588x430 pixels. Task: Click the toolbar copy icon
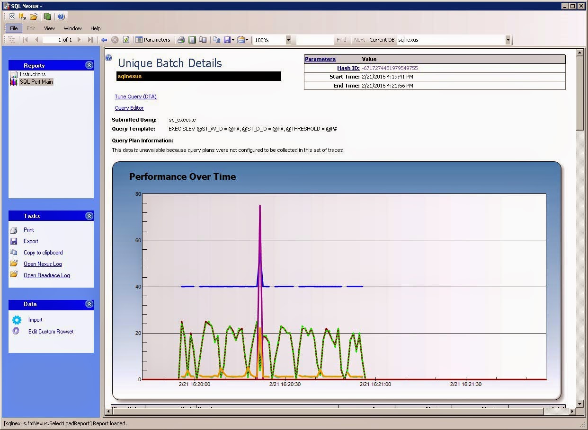tap(216, 40)
